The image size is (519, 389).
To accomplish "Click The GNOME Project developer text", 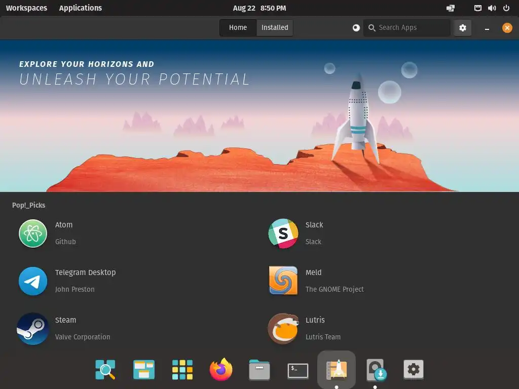I will tap(335, 289).
